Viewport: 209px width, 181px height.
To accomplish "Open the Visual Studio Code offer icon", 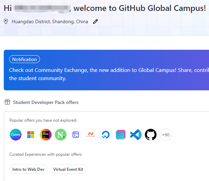I will pos(136,135).
